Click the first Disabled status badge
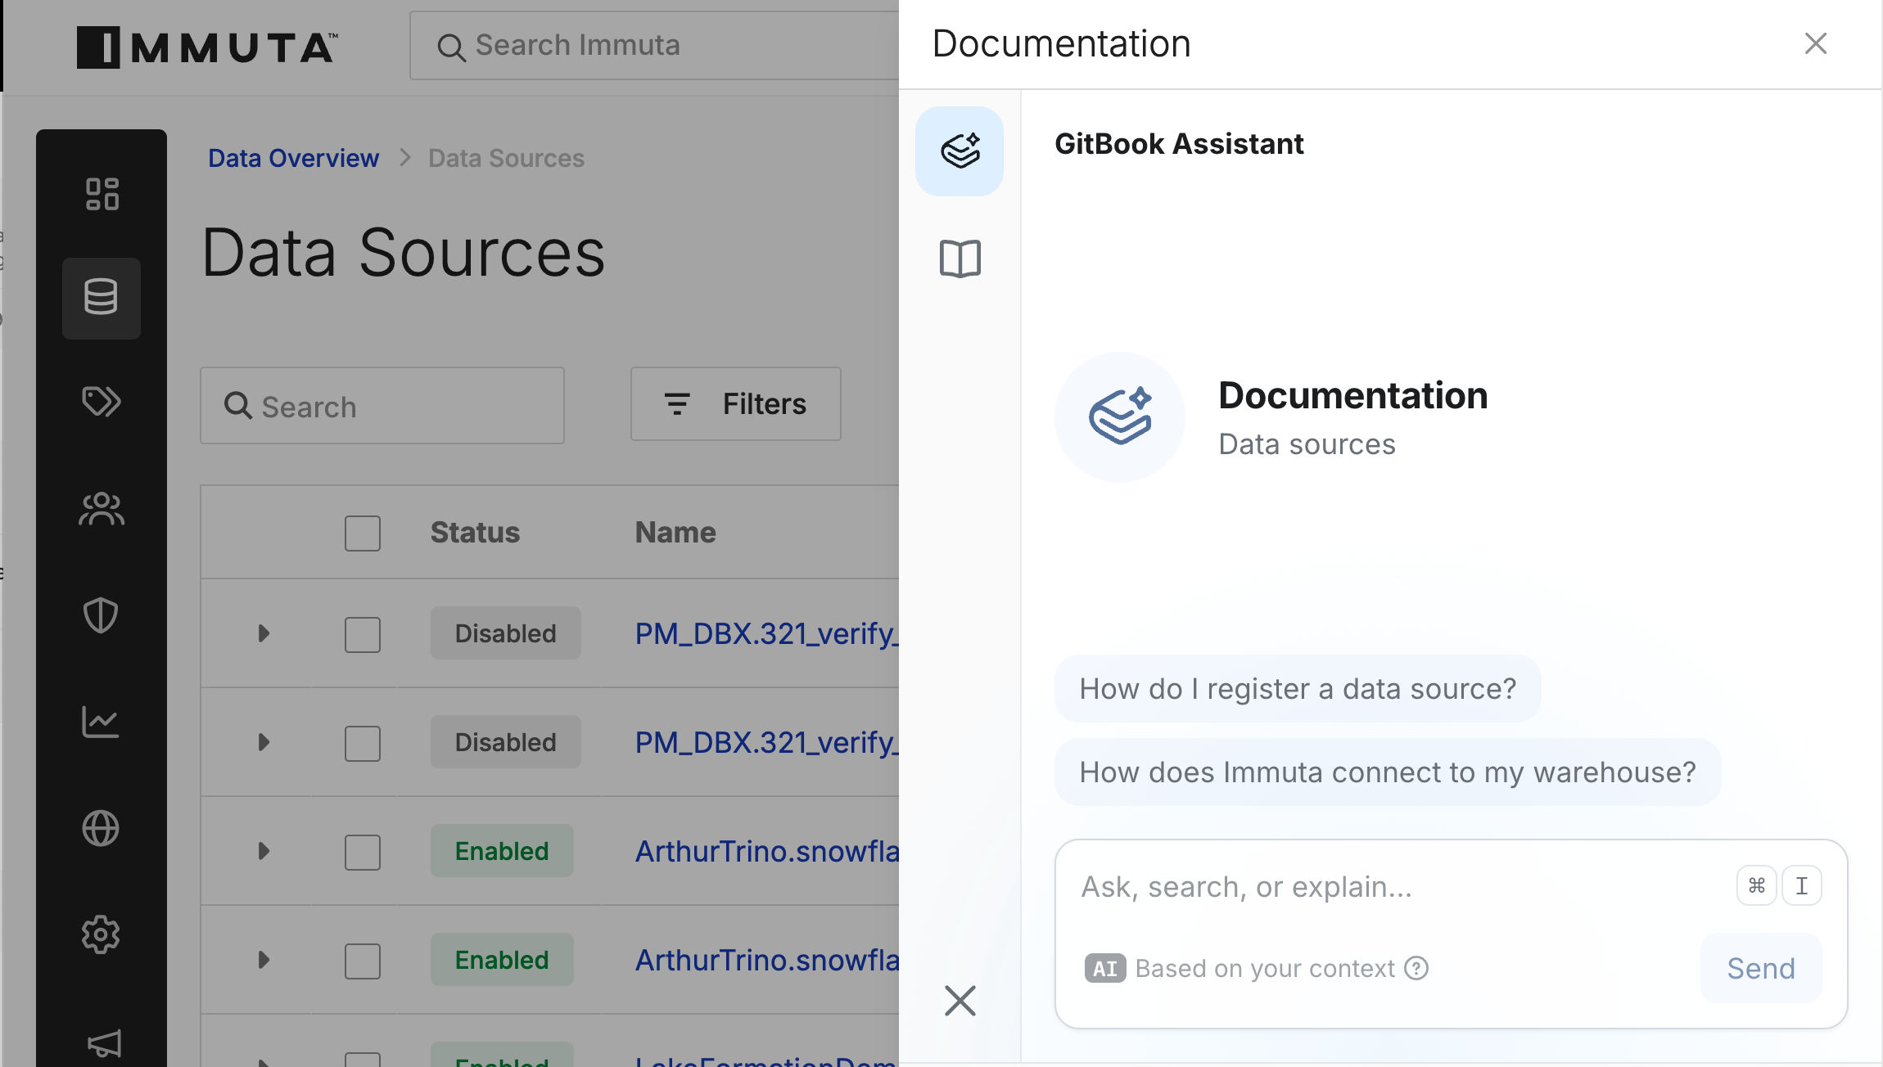This screenshot has height=1067, width=1883. pos(506,633)
